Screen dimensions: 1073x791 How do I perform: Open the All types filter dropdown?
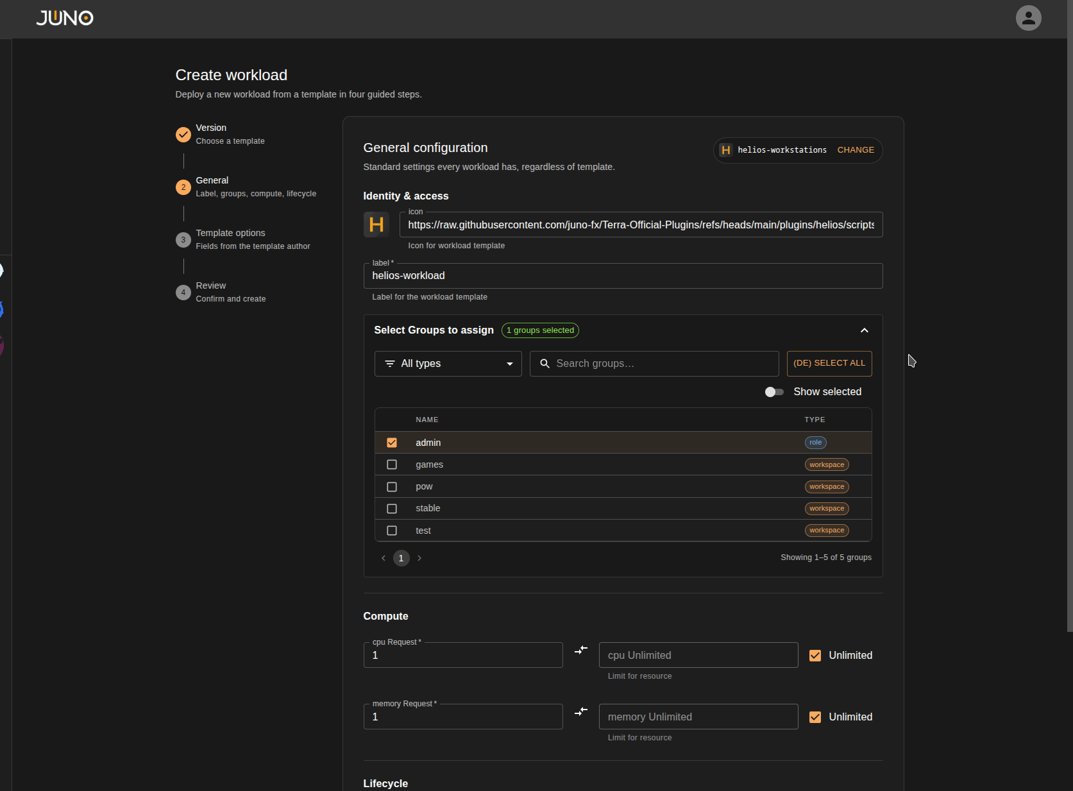448,364
